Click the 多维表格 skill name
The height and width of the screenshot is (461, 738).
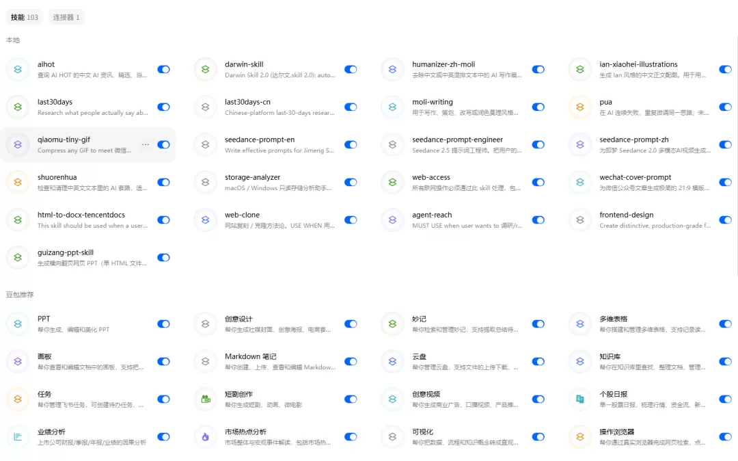pos(613,319)
